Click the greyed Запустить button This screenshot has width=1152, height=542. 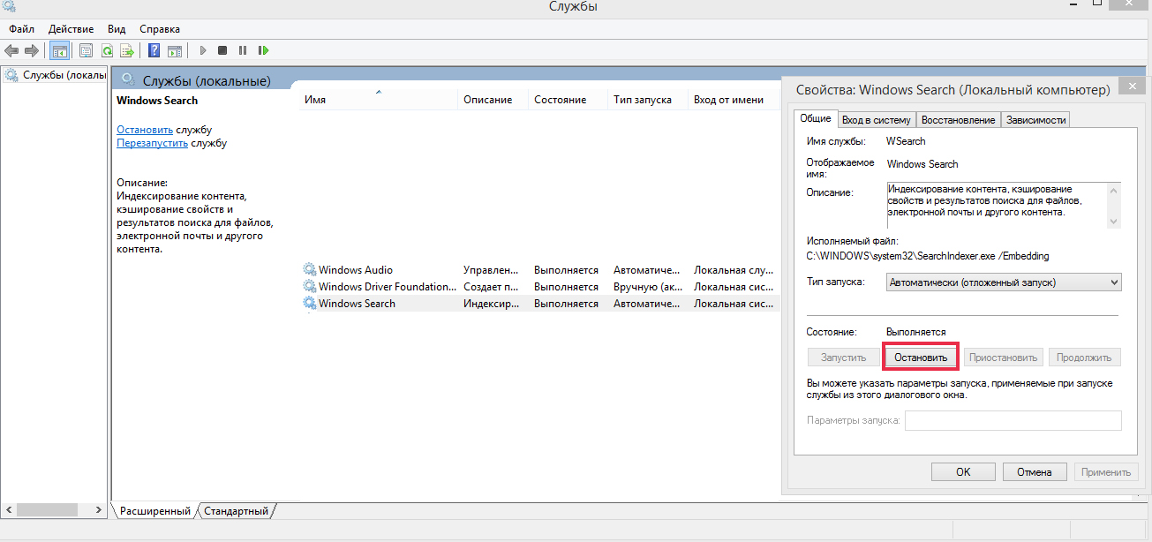point(844,358)
